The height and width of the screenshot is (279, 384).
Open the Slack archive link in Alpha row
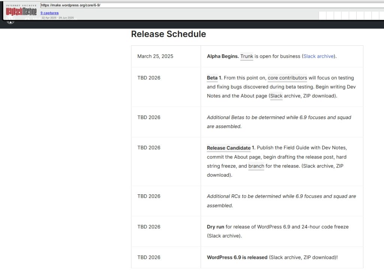(318, 56)
